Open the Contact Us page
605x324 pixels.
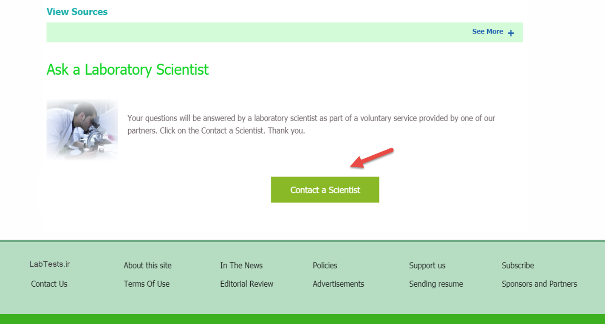coord(49,284)
